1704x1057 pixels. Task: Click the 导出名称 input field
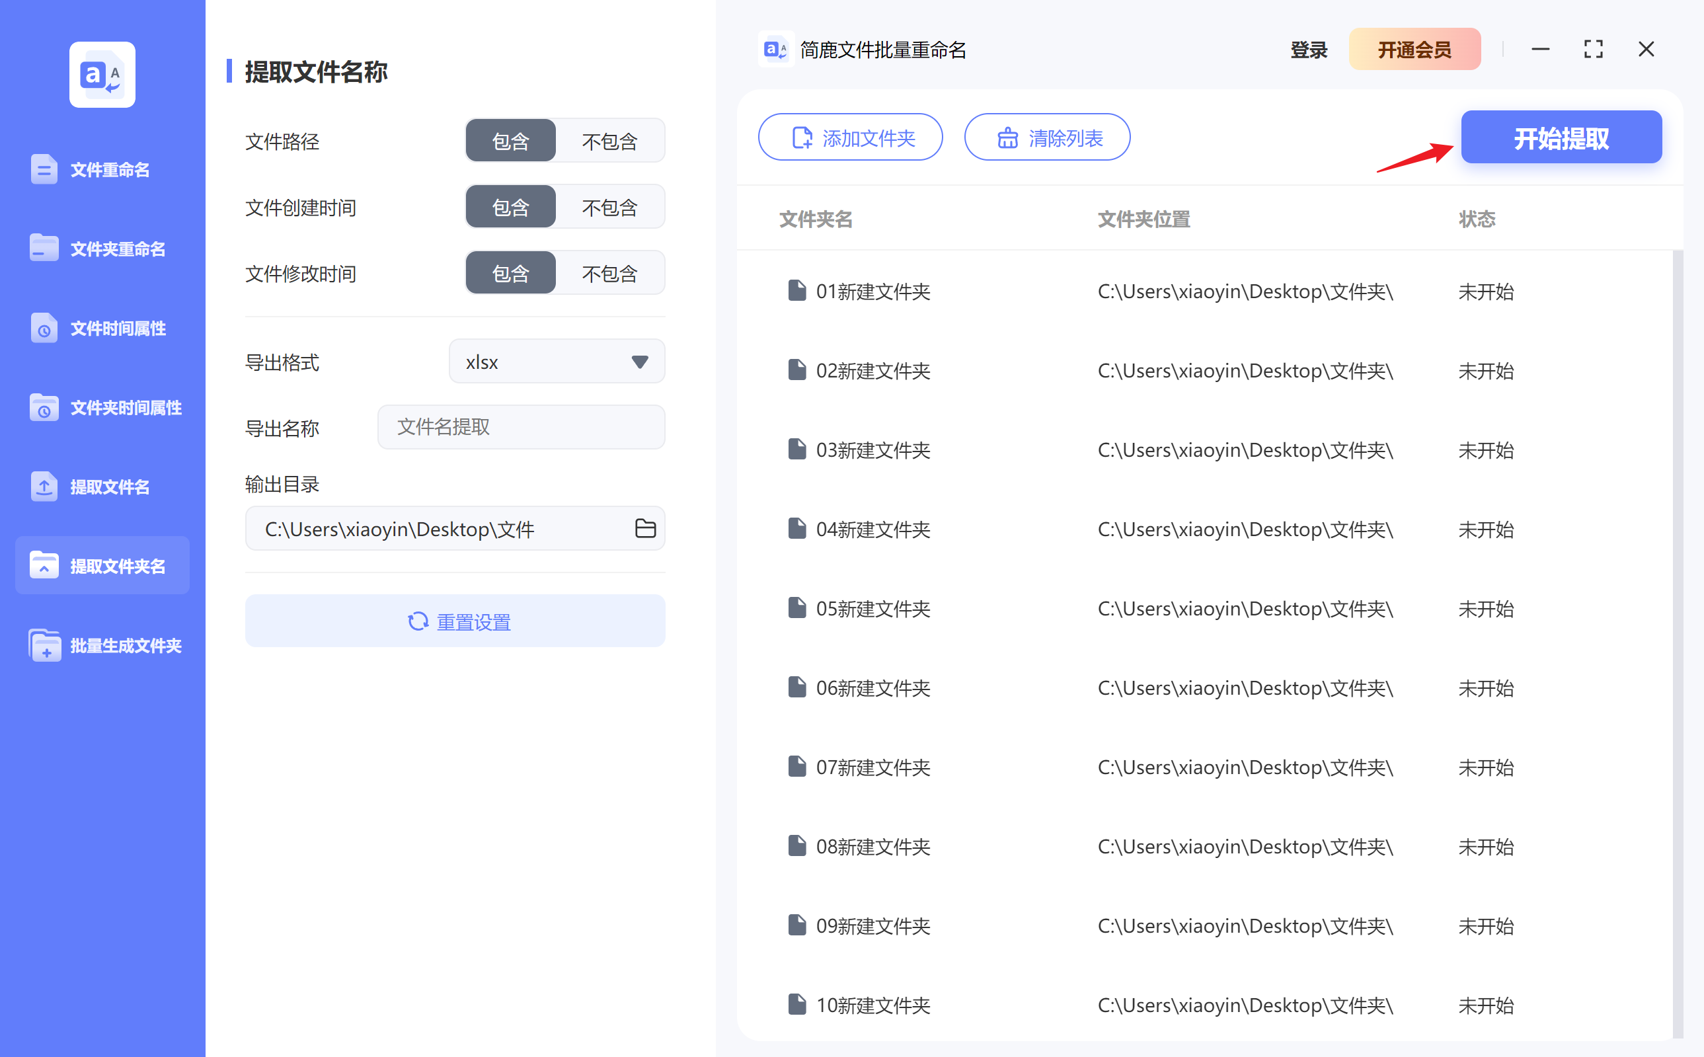(520, 427)
